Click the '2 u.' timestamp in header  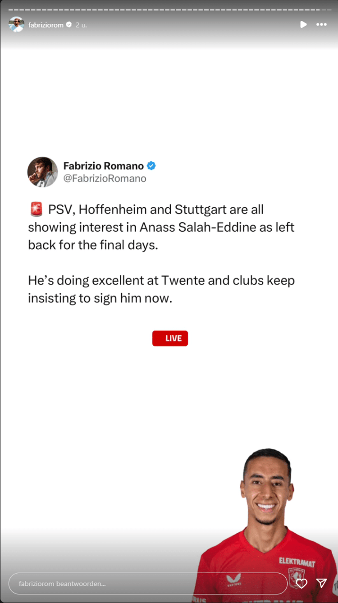click(x=81, y=25)
